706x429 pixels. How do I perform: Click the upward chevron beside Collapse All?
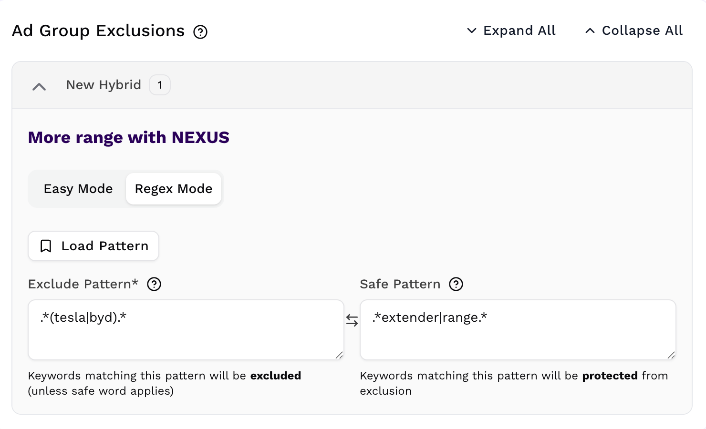[590, 31]
